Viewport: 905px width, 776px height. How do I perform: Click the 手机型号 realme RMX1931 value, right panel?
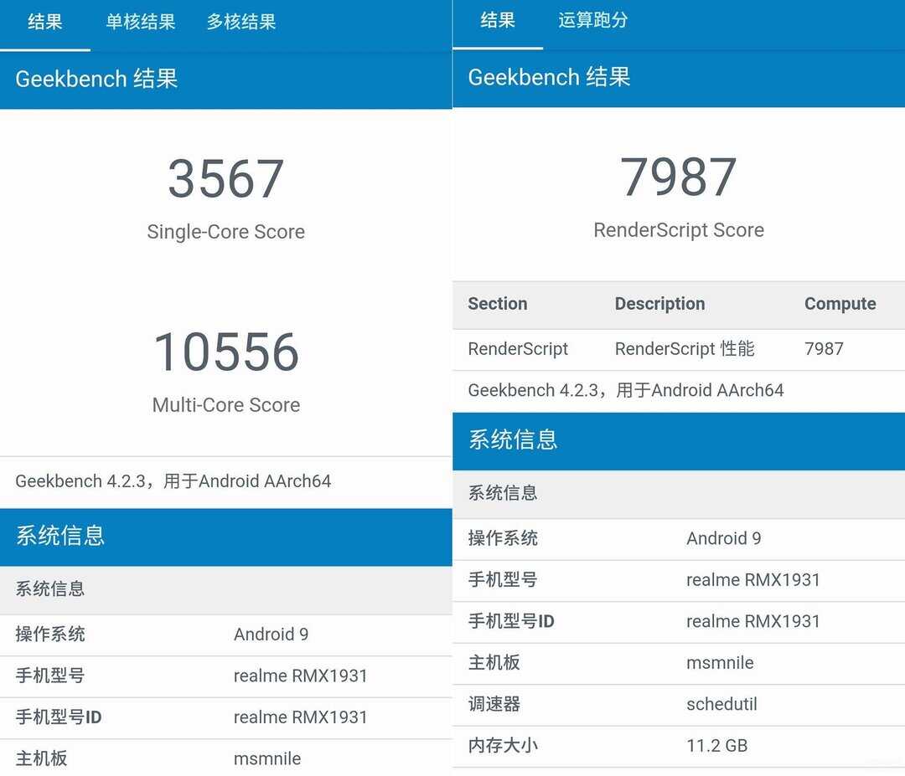coord(753,580)
